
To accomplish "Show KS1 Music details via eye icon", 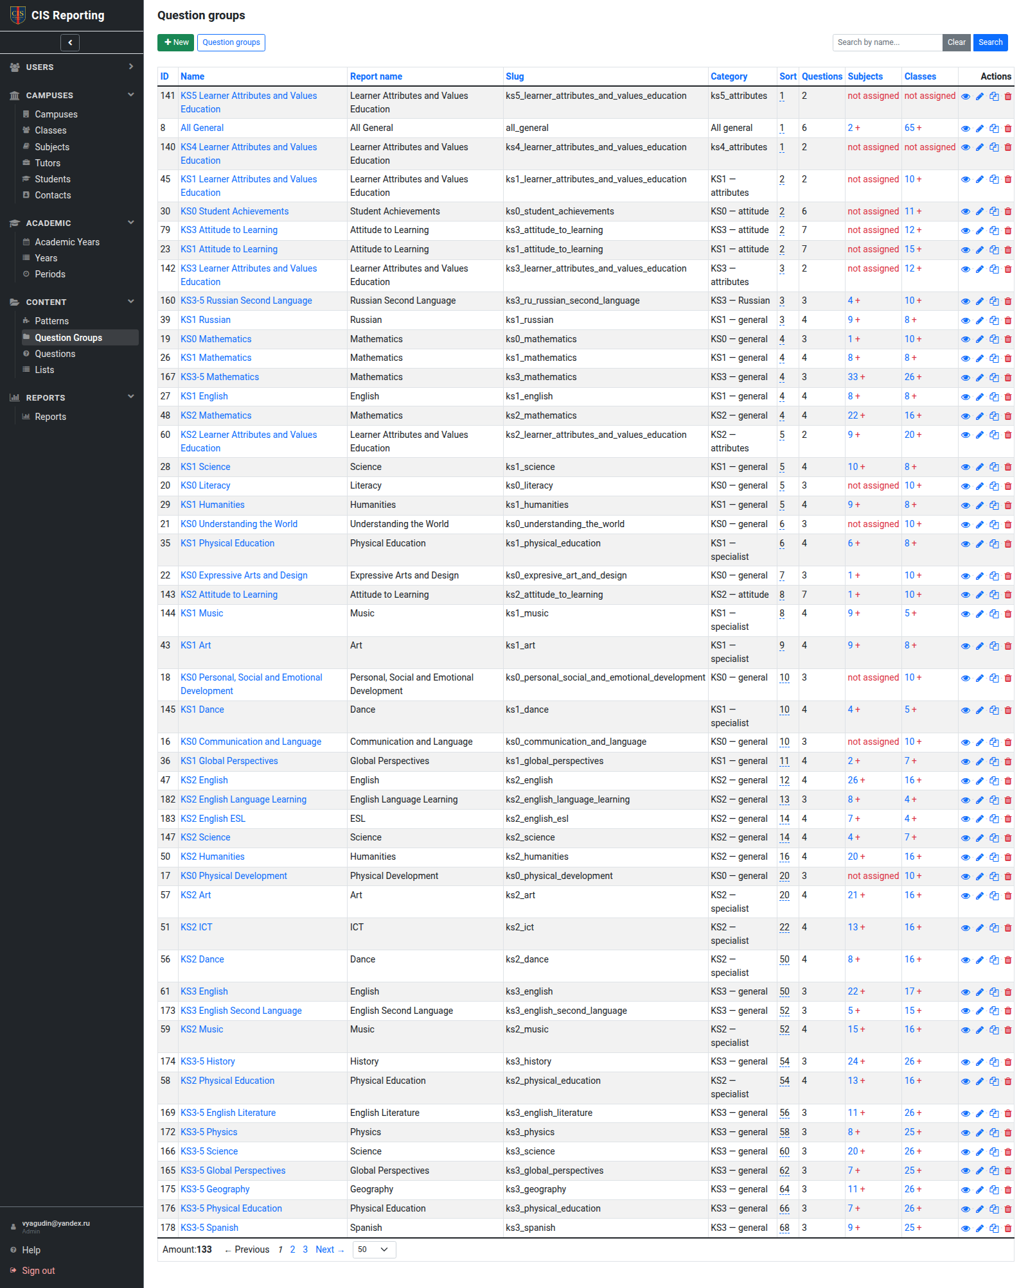I will click(966, 613).
